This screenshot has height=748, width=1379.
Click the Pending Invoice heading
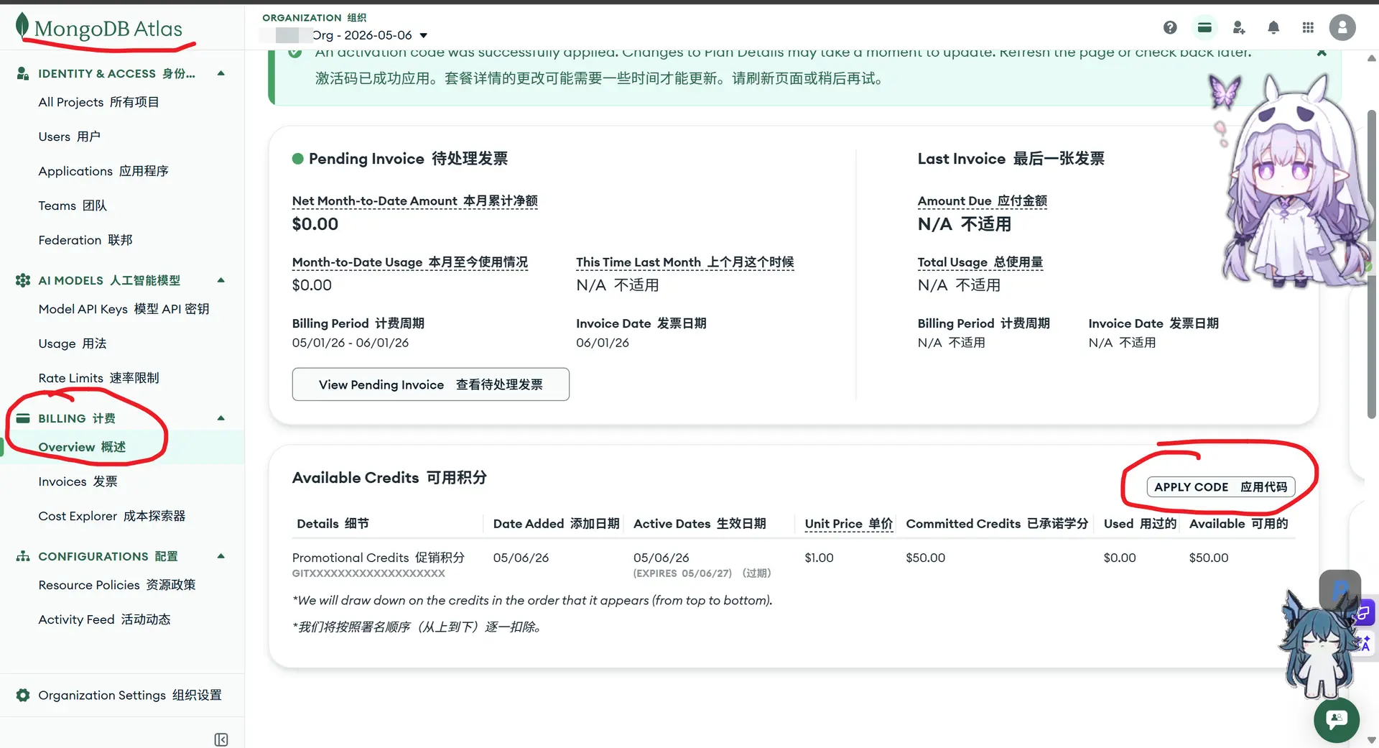pyautogui.click(x=408, y=159)
